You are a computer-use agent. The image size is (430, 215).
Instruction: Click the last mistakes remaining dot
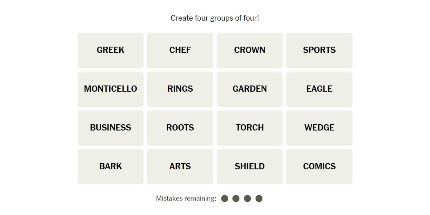(259, 199)
